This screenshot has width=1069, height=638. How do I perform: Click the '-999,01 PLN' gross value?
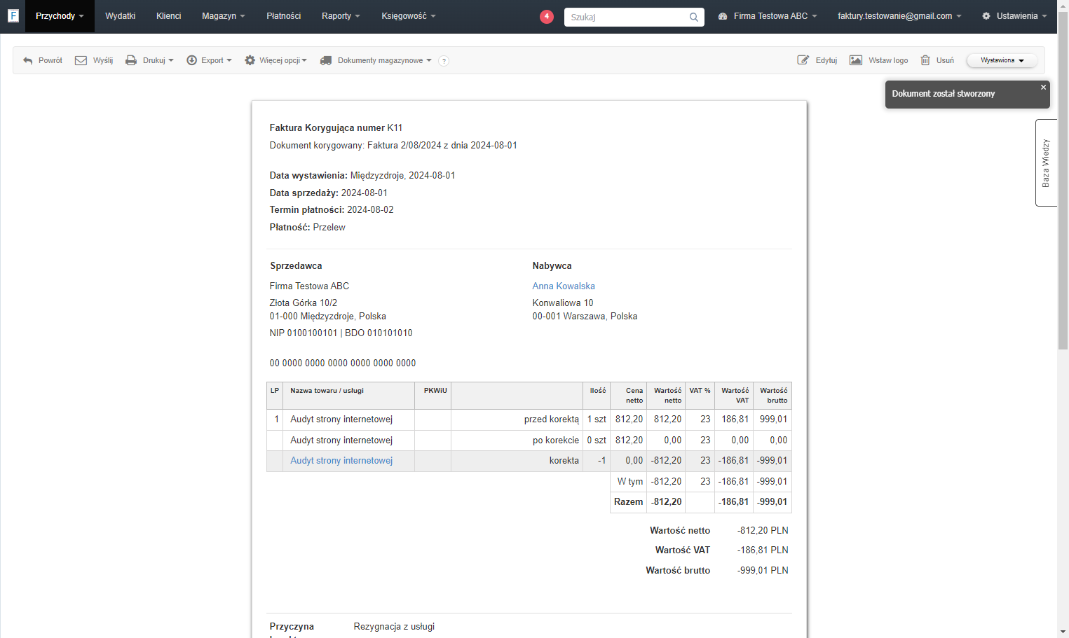(x=763, y=571)
